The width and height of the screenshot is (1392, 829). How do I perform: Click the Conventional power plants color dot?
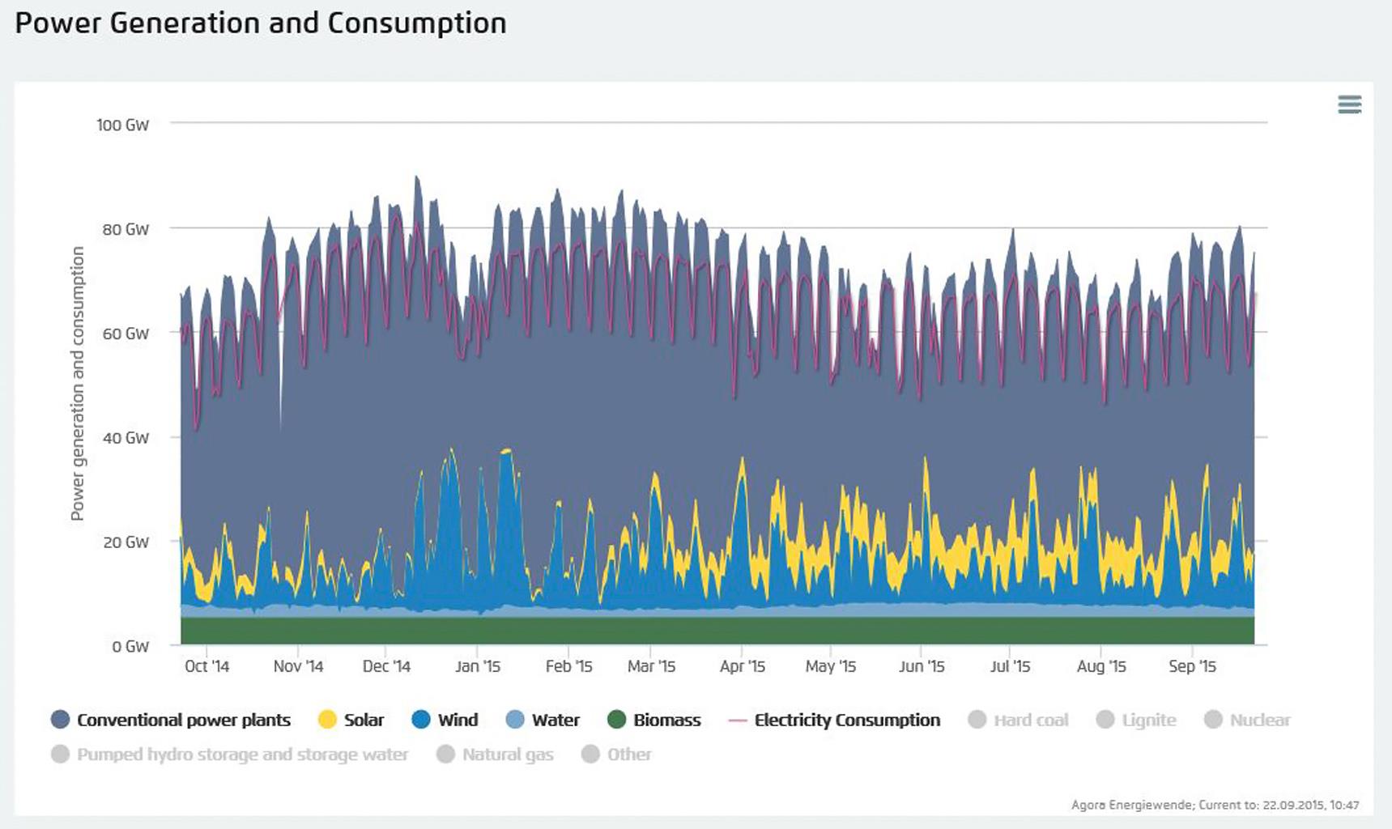point(60,720)
